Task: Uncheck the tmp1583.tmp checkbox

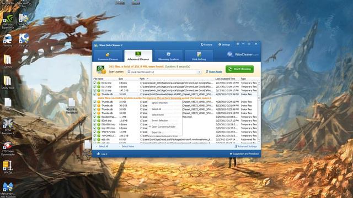Action: [x=95, y=128]
